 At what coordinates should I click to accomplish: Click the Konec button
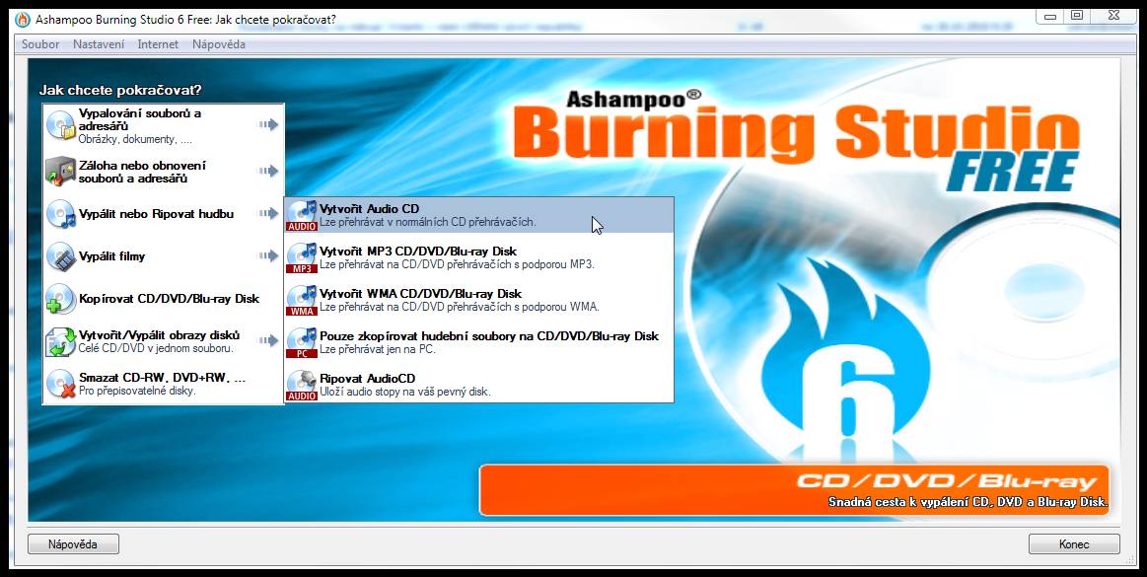(1074, 544)
